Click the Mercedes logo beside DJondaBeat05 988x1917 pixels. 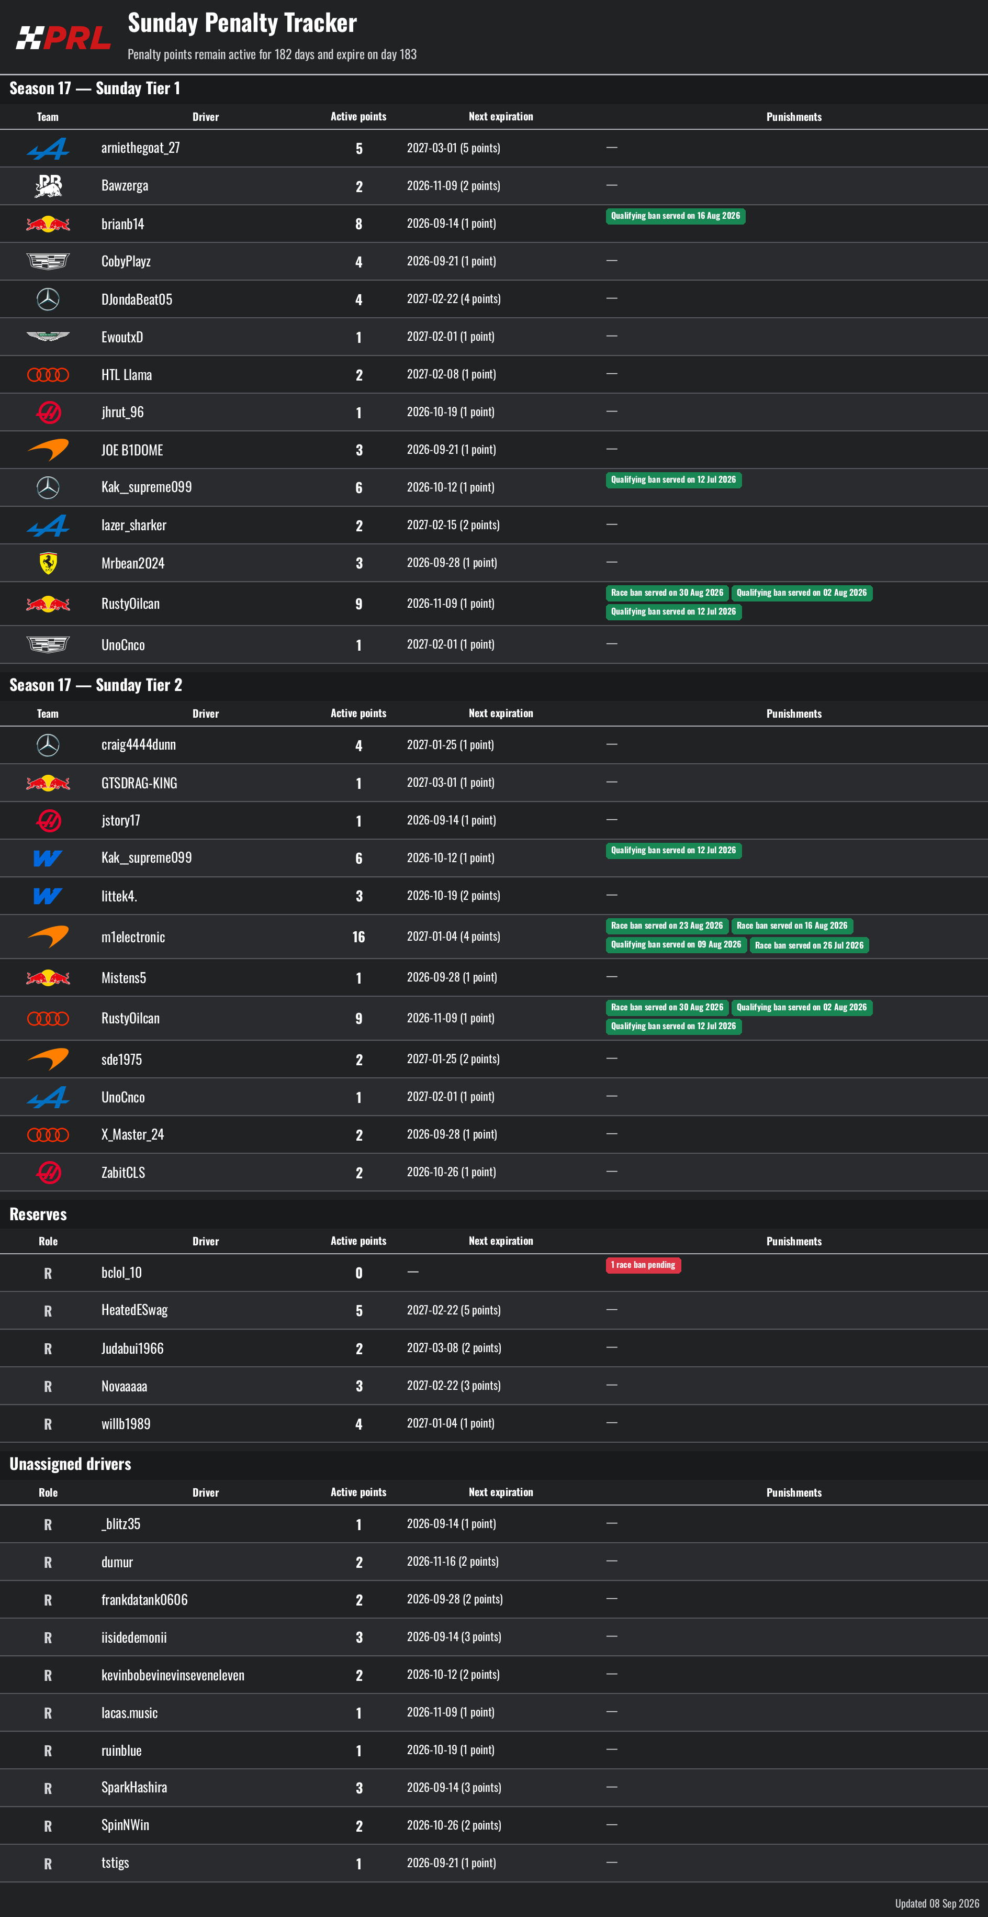pyautogui.click(x=48, y=299)
